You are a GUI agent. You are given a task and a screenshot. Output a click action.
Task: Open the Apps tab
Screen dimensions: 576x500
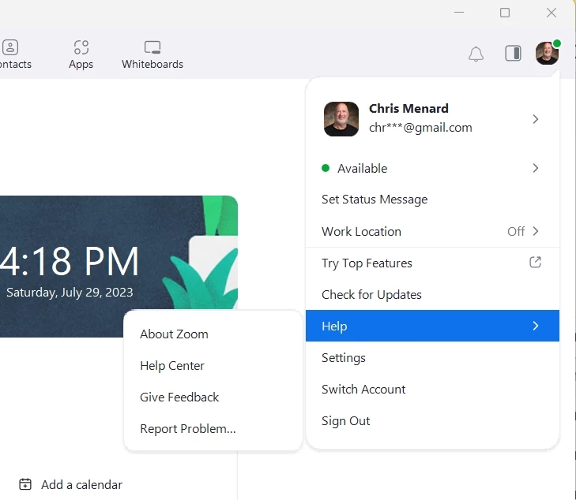81,54
